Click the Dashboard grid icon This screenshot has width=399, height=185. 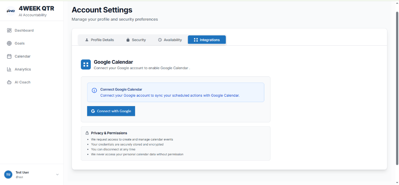(x=9, y=30)
